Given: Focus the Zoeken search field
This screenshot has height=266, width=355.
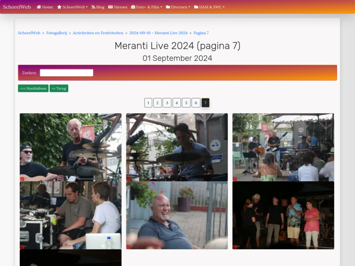Looking at the screenshot, I should (67, 73).
